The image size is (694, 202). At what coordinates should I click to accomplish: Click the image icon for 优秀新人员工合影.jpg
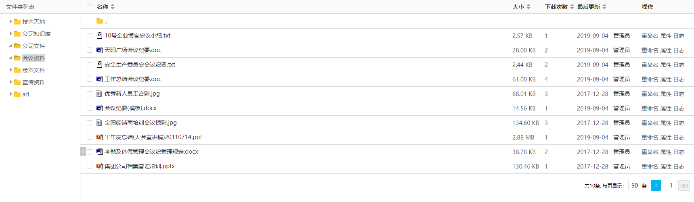pos(99,94)
